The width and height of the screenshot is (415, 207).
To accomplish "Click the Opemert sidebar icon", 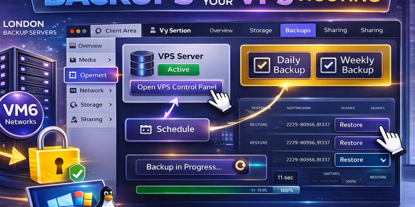I will click(72, 75).
